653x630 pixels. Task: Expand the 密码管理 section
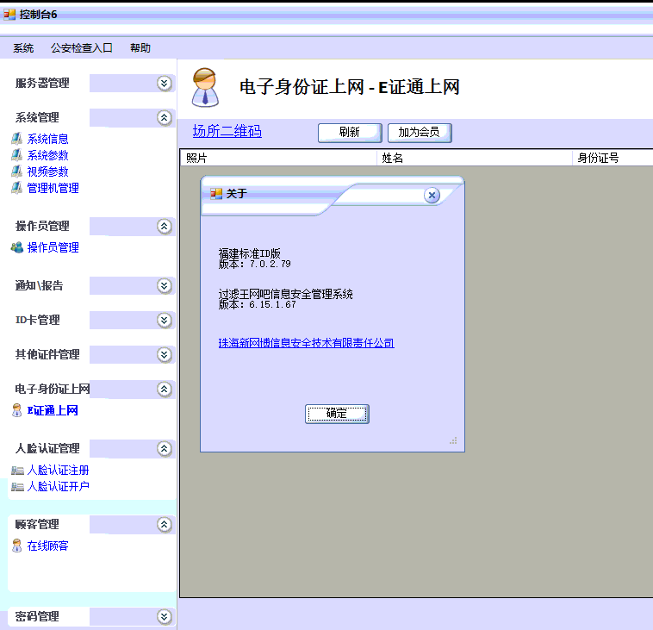pos(165,617)
